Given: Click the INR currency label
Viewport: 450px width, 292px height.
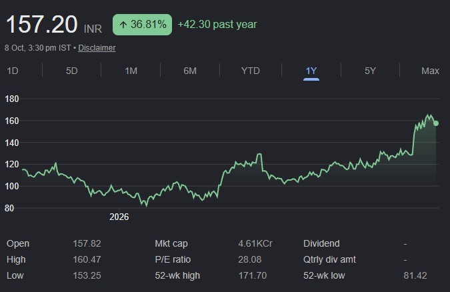Looking at the screenshot, I should [93, 29].
